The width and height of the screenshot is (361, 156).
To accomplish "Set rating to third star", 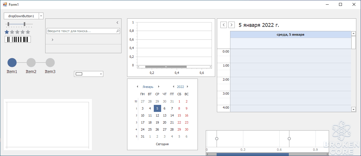I will 17,32.
